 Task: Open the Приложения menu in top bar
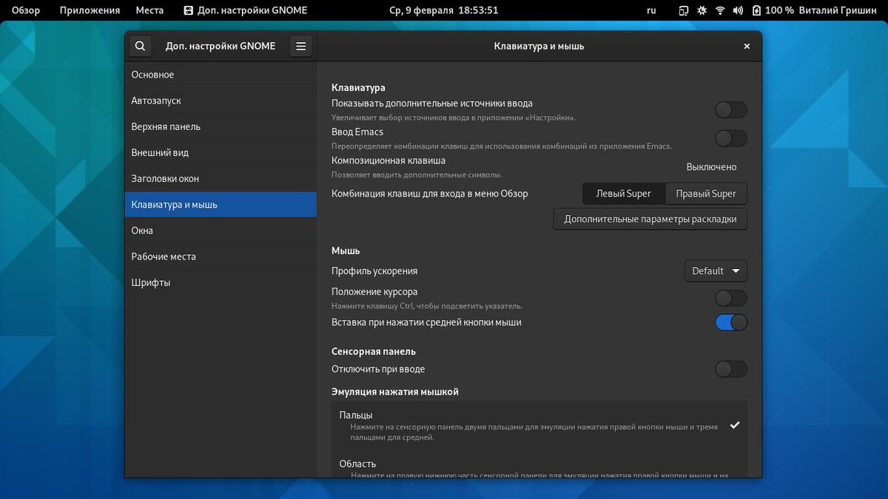coord(90,10)
